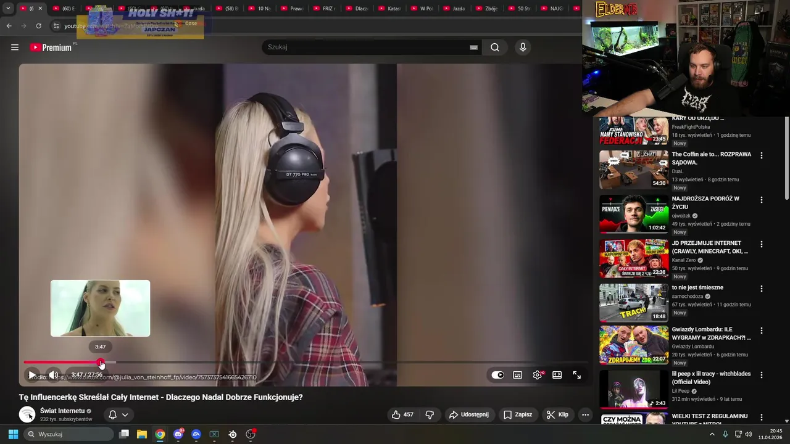Open Google Chrome from taskbar
Viewport: 790px width, 444px height.
160,434
